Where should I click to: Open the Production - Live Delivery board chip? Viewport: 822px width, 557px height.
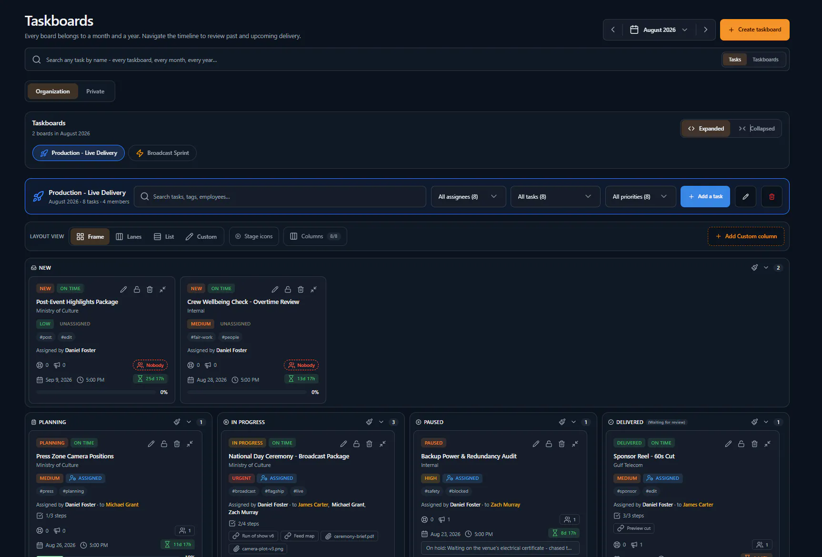click(79, 153)
